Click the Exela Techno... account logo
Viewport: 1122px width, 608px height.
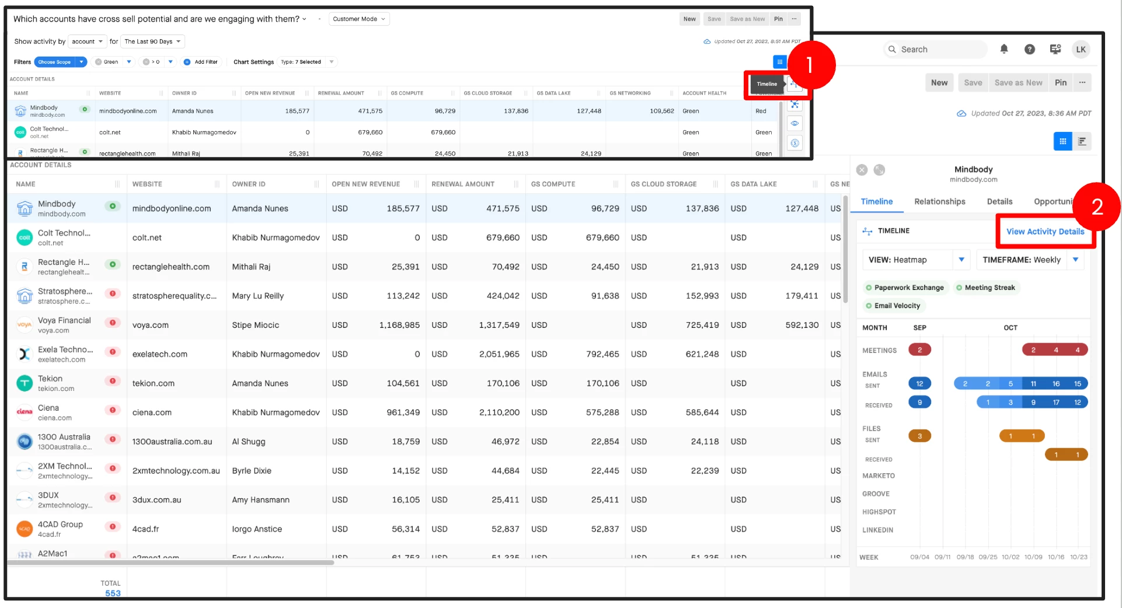(25, 354)
